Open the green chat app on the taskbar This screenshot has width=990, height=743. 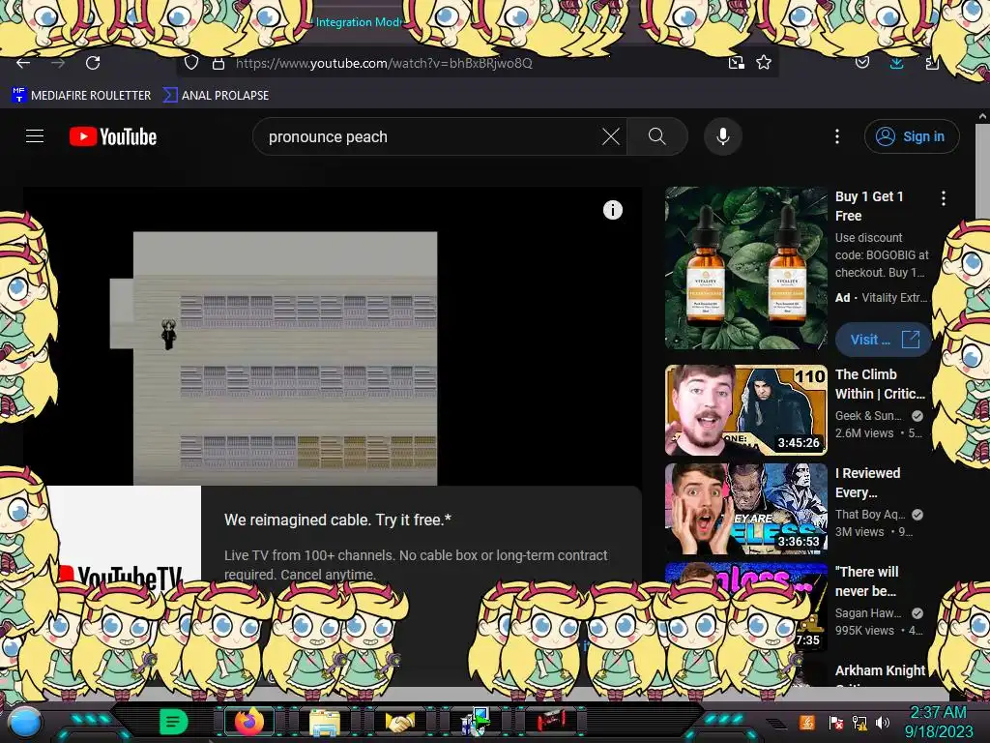[174, 722]
